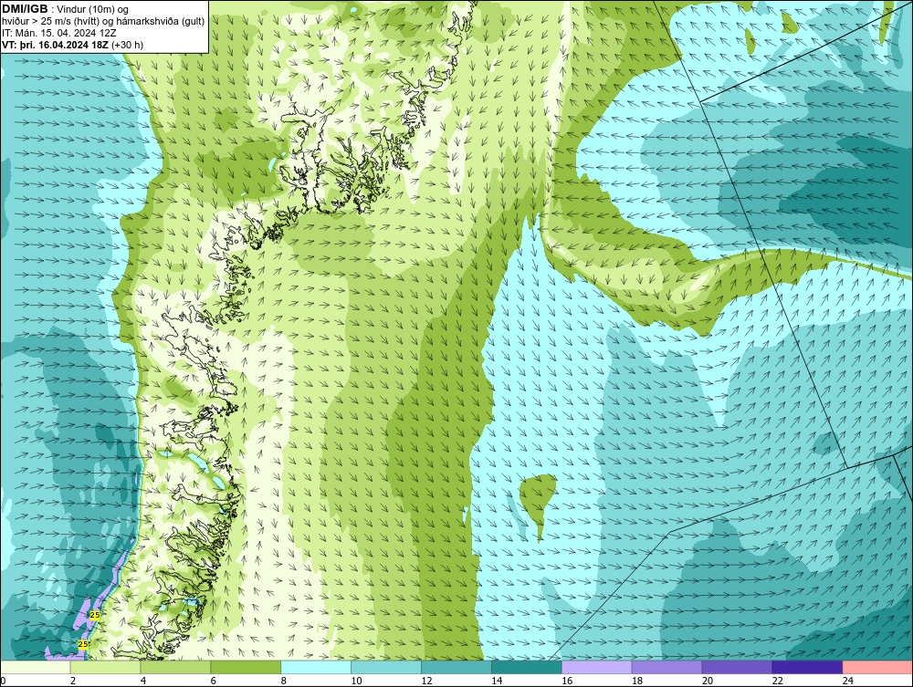The width and height of the screenshot is (913, 687).
Task: Select the violet 20–22 m/s legend swatch
Action: [737, 667]
